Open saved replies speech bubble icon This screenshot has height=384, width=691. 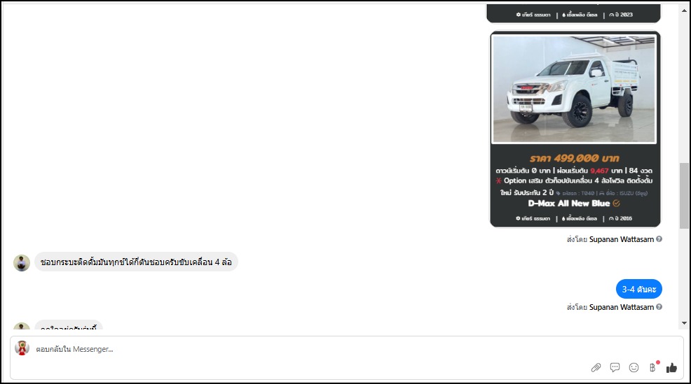click(x=615, y=367)
